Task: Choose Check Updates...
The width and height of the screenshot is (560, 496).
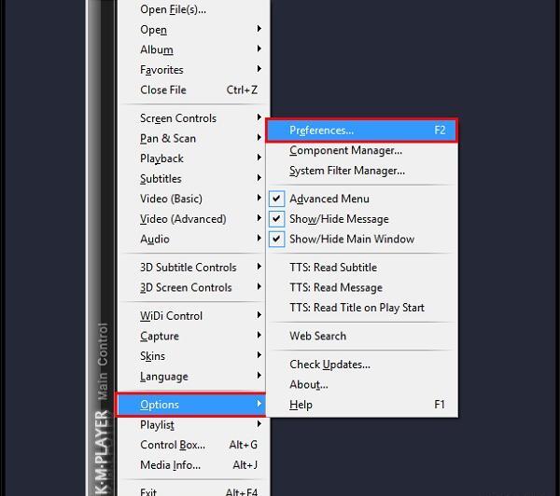Action: (362, 365)
